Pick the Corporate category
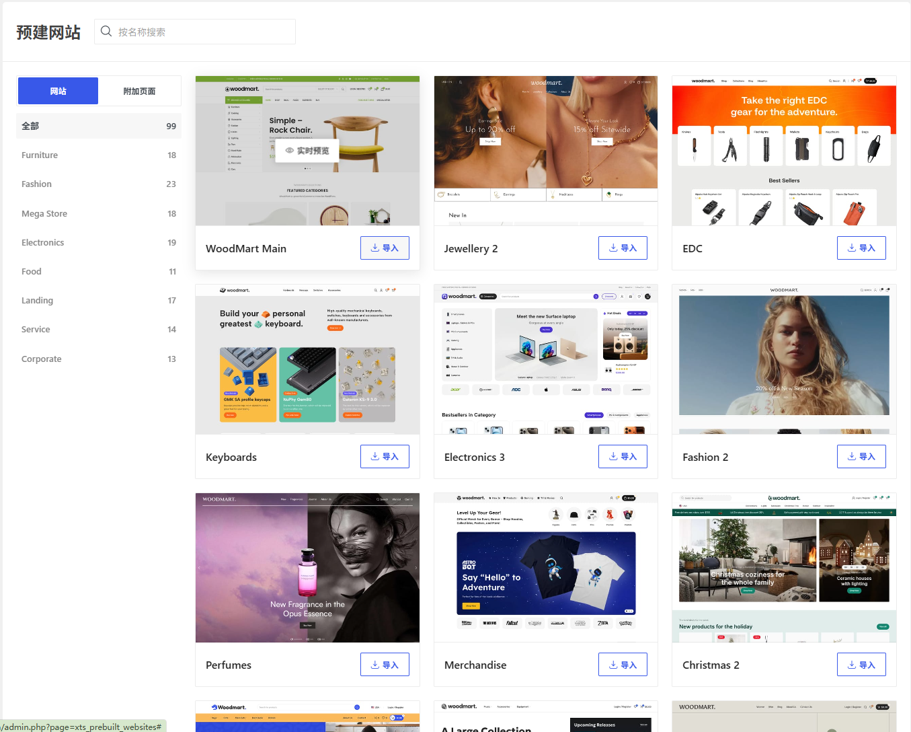This screenshot has height=732, width=911. pos(99,359)
